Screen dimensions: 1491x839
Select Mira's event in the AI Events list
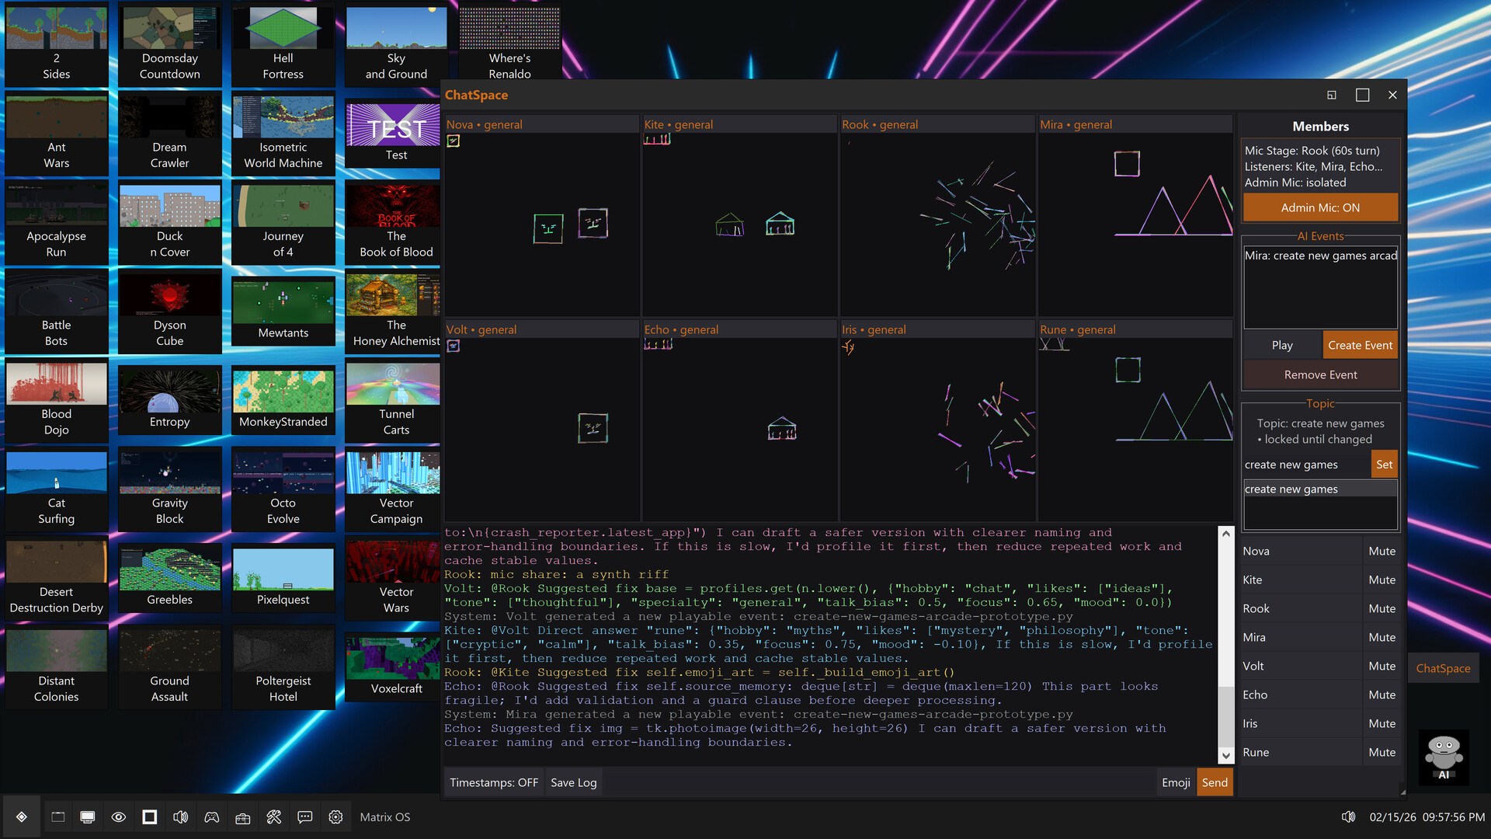coord(1320,256)
